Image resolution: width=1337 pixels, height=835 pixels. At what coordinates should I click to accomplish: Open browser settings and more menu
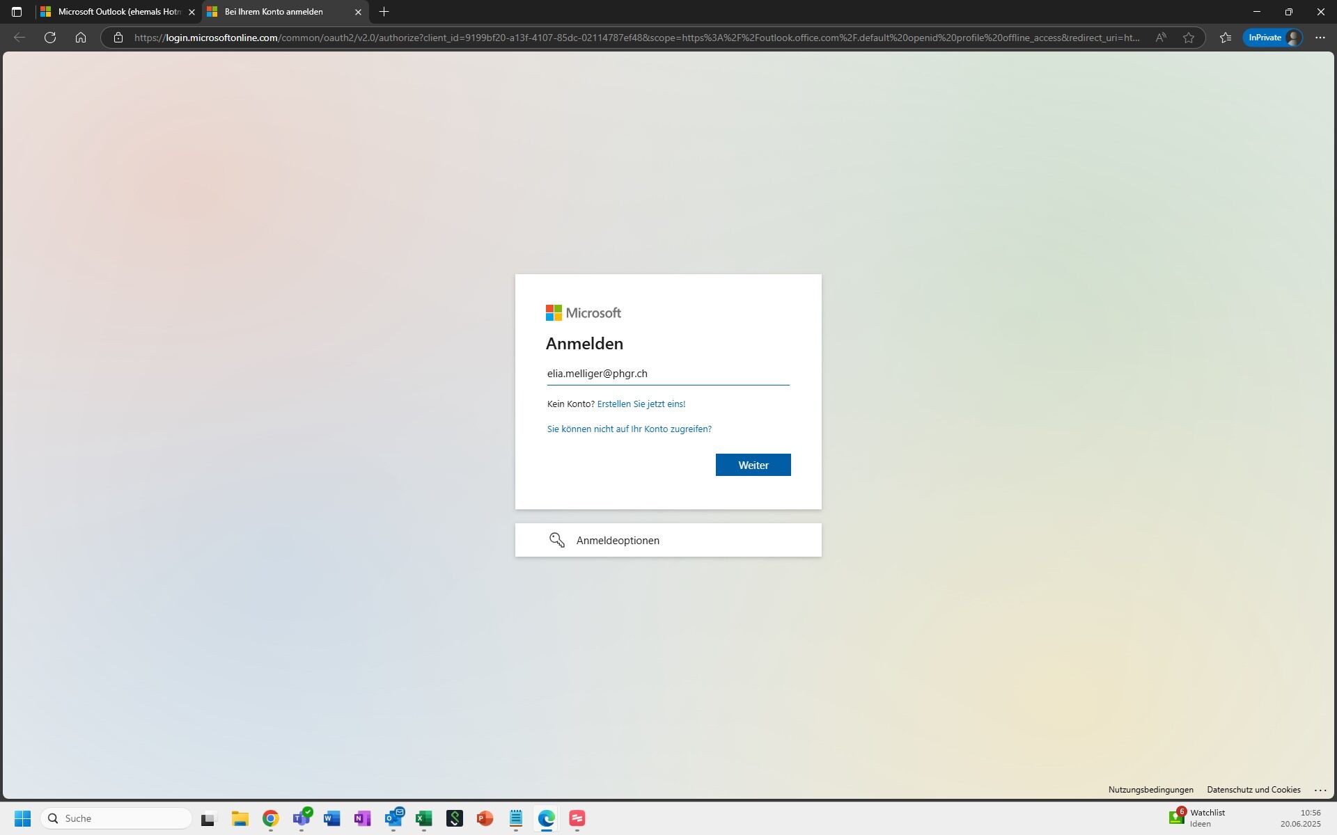tap(1320, 38)
